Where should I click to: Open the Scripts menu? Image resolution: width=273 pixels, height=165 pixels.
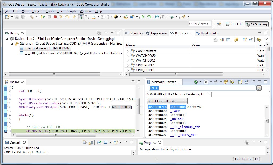click(71, 11)
